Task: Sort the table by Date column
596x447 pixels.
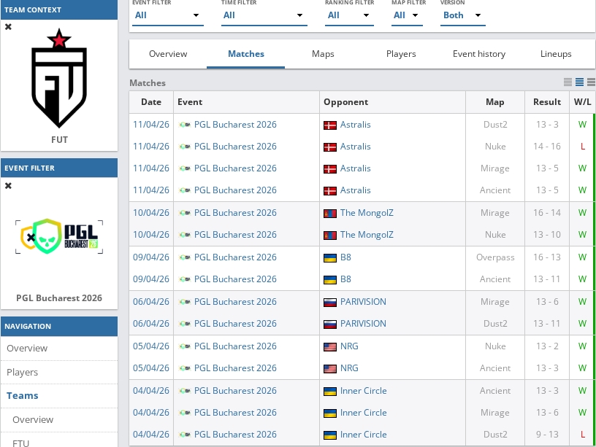Action: tap(151, 102)
